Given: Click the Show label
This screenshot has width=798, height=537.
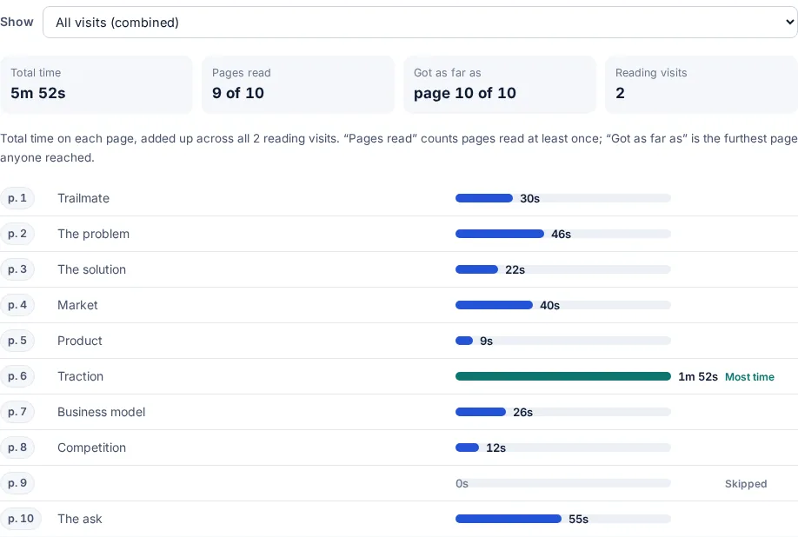Looking at the screenshot, I should click(x=17, y=22).
